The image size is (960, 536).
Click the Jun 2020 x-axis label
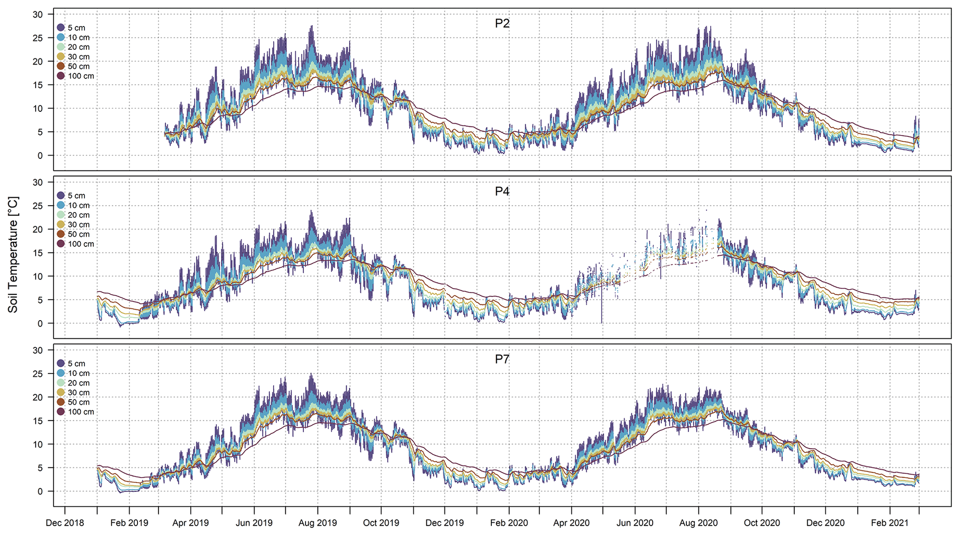point(635,523)
